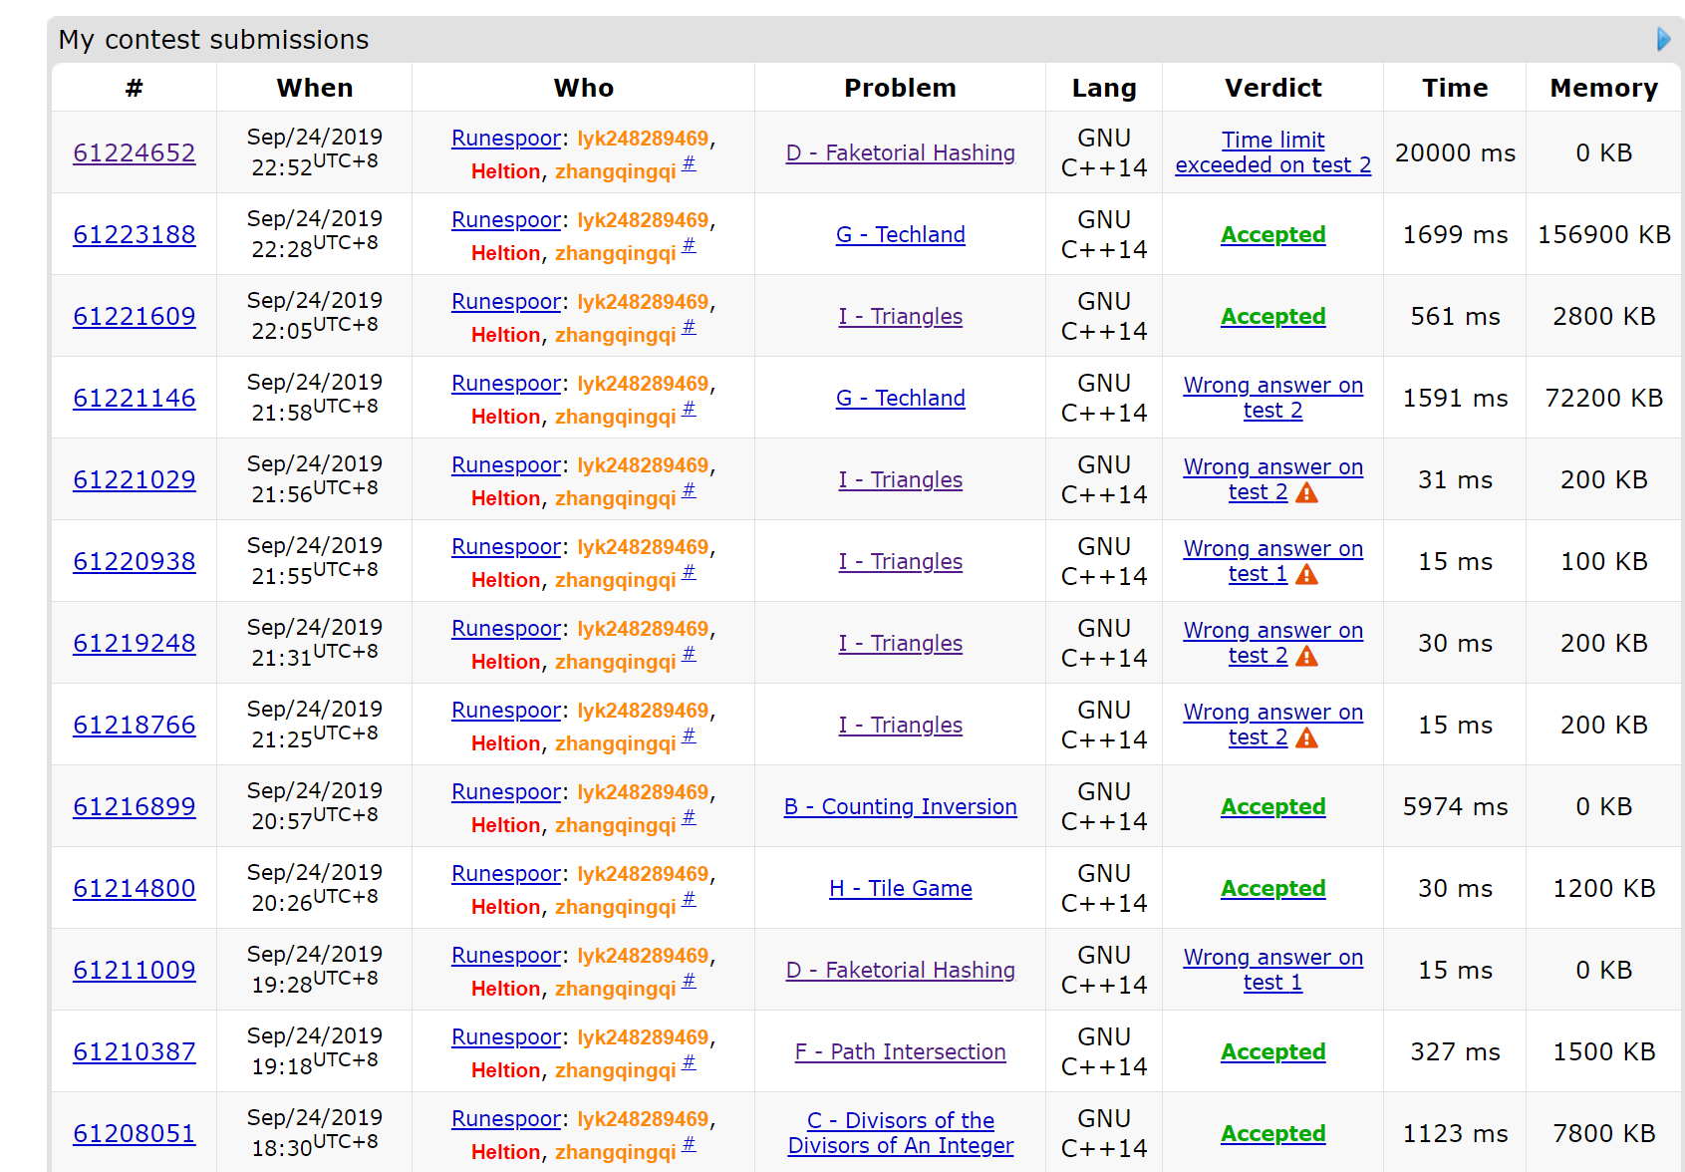Click the # marker in submission 61208051 row
Image resolution: width=1685 pixels, height=1172 pixels.
point(689,1144)
